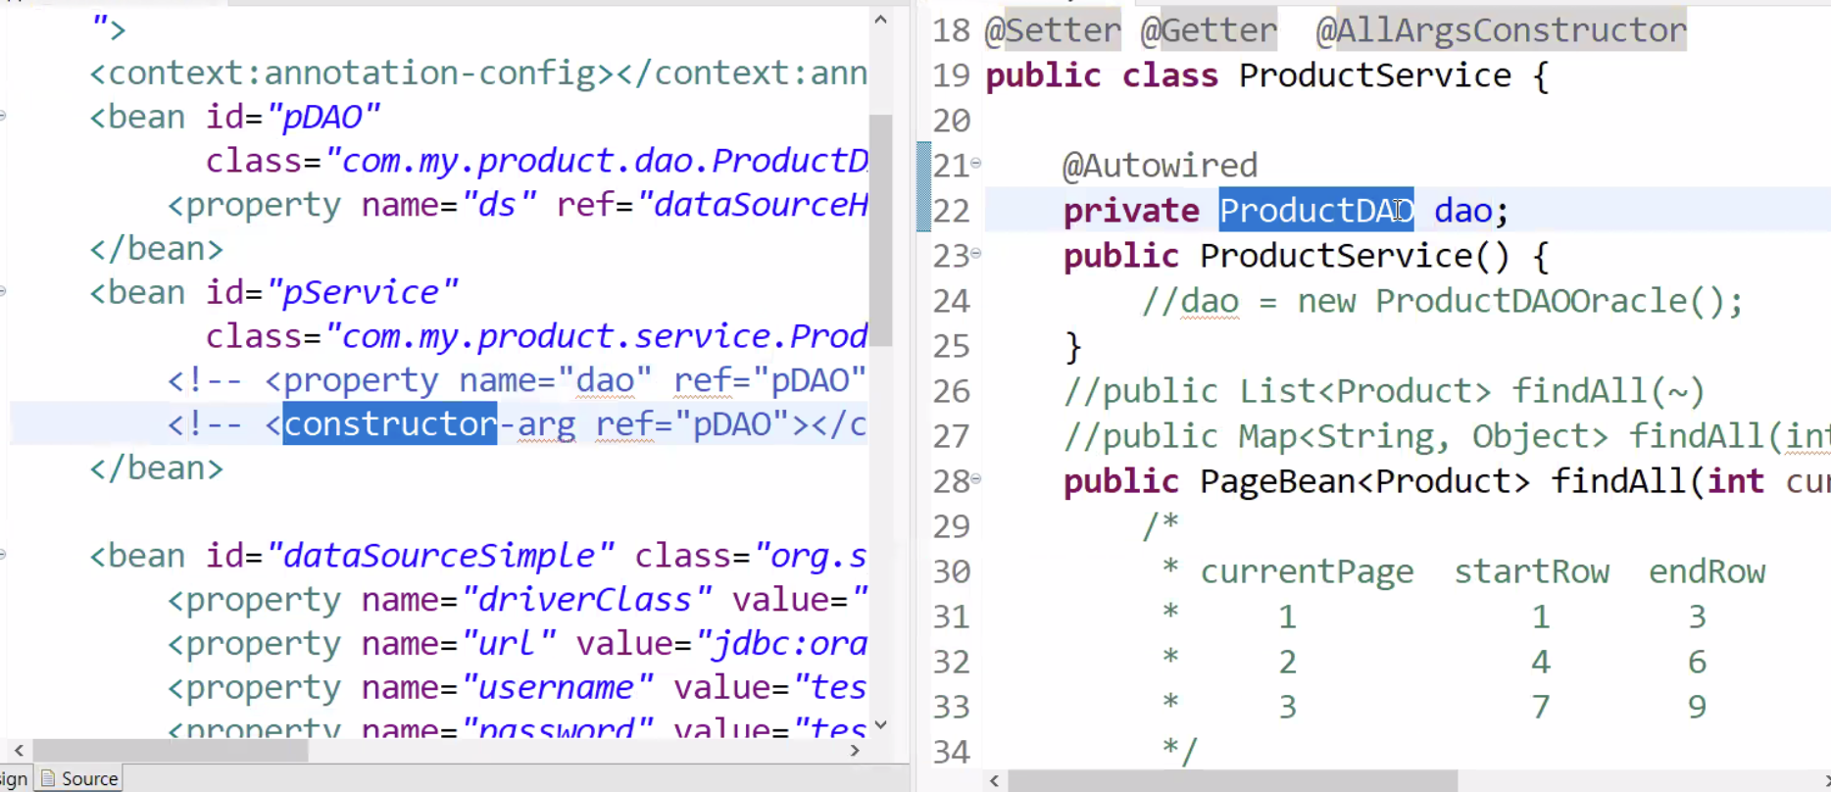1831x792 pixels.
Task: Click the '//public Map<String, Object>' comment line
Action: pyautogui.click(x=1446, y=436)
